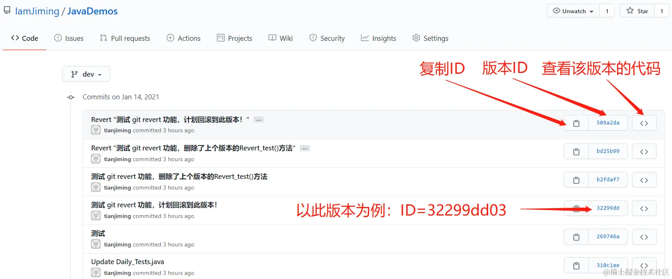The width and height of the screenshot is (672, 279).
Task: View watchers count next to Unwatch
Action: 607,11
